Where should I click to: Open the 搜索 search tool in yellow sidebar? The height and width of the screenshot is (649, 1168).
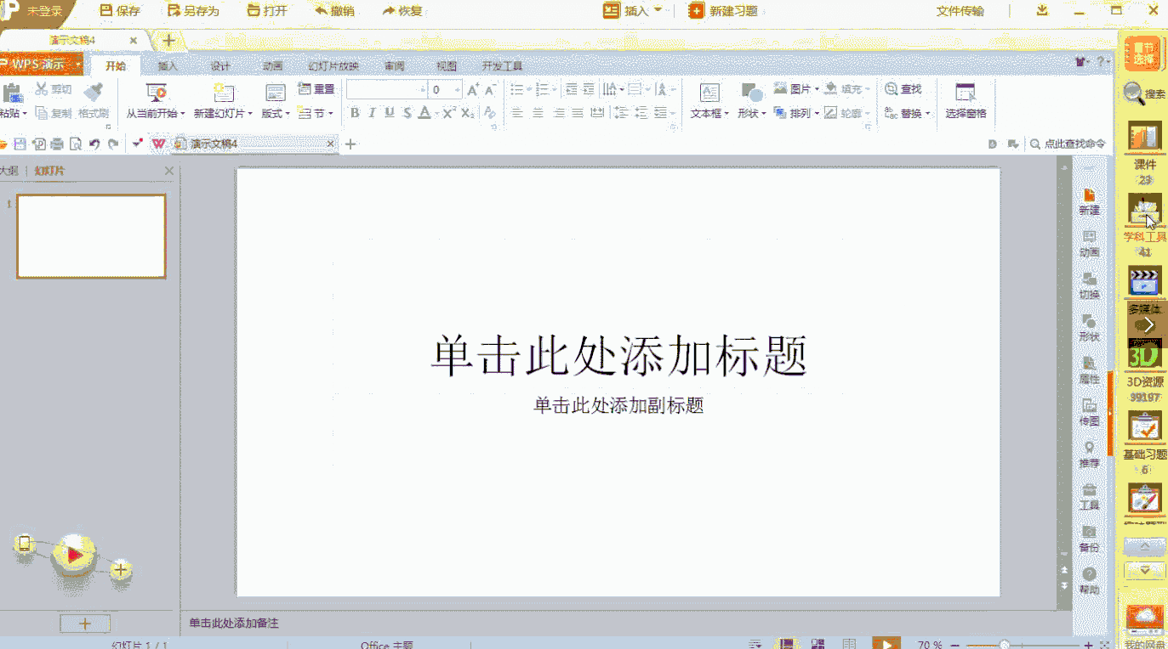tap(1144, 93)
